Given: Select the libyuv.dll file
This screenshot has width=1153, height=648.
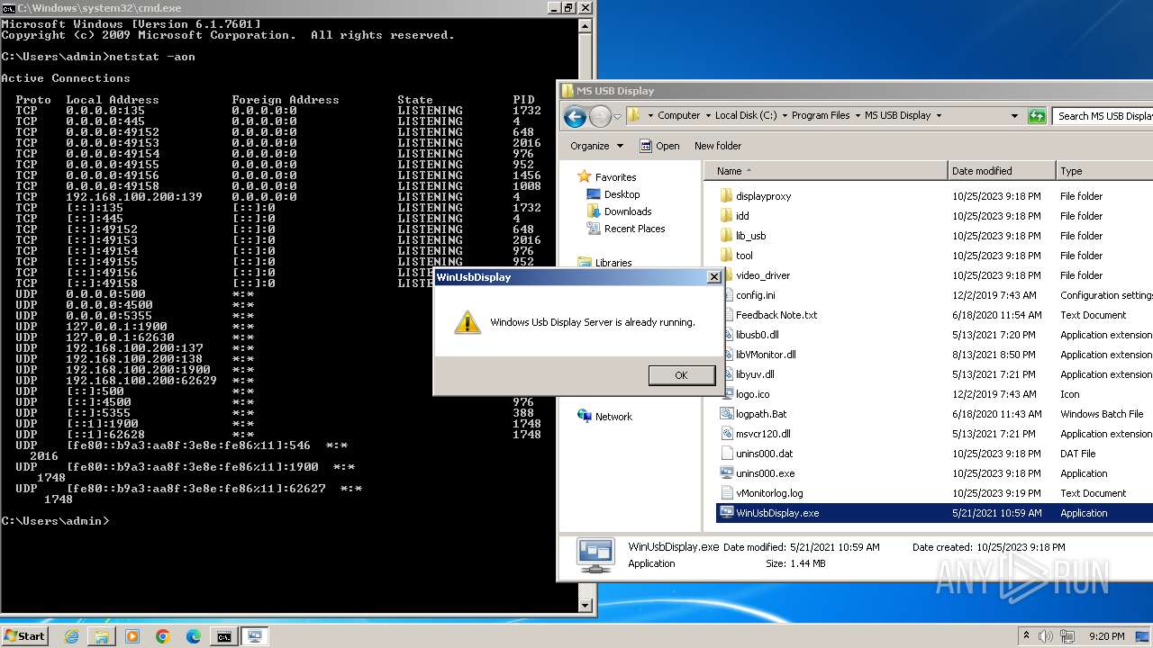Looking at the screenshot, I should click(755, 374).
